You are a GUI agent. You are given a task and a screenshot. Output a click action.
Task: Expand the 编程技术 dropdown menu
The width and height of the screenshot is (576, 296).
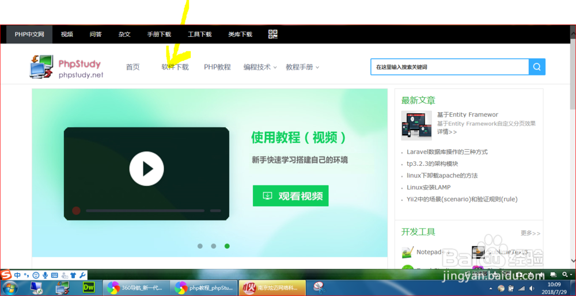point(260,67)
